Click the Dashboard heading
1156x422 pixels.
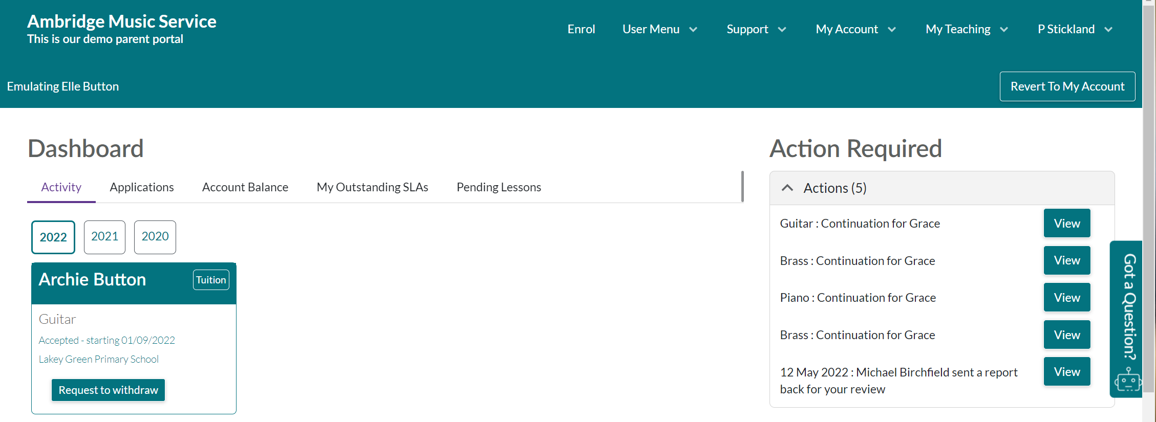pyautogui.click(x=85, y=149)
